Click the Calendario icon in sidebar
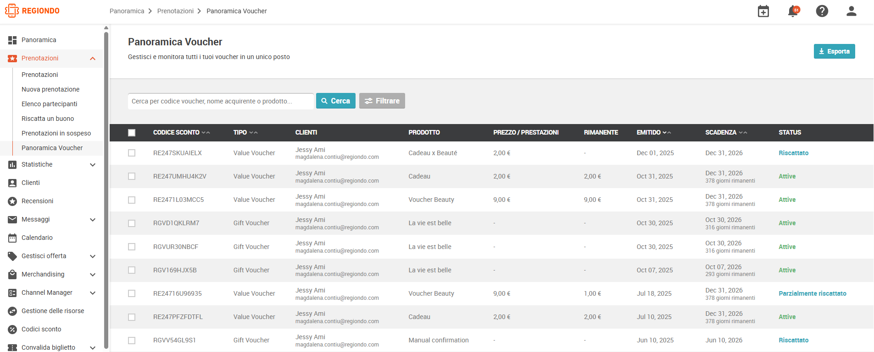The image size is (874, 352). point(12,238)
